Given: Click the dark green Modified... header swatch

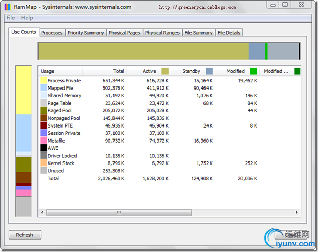Looking at the screenshot, I should [x=297, y=71].
